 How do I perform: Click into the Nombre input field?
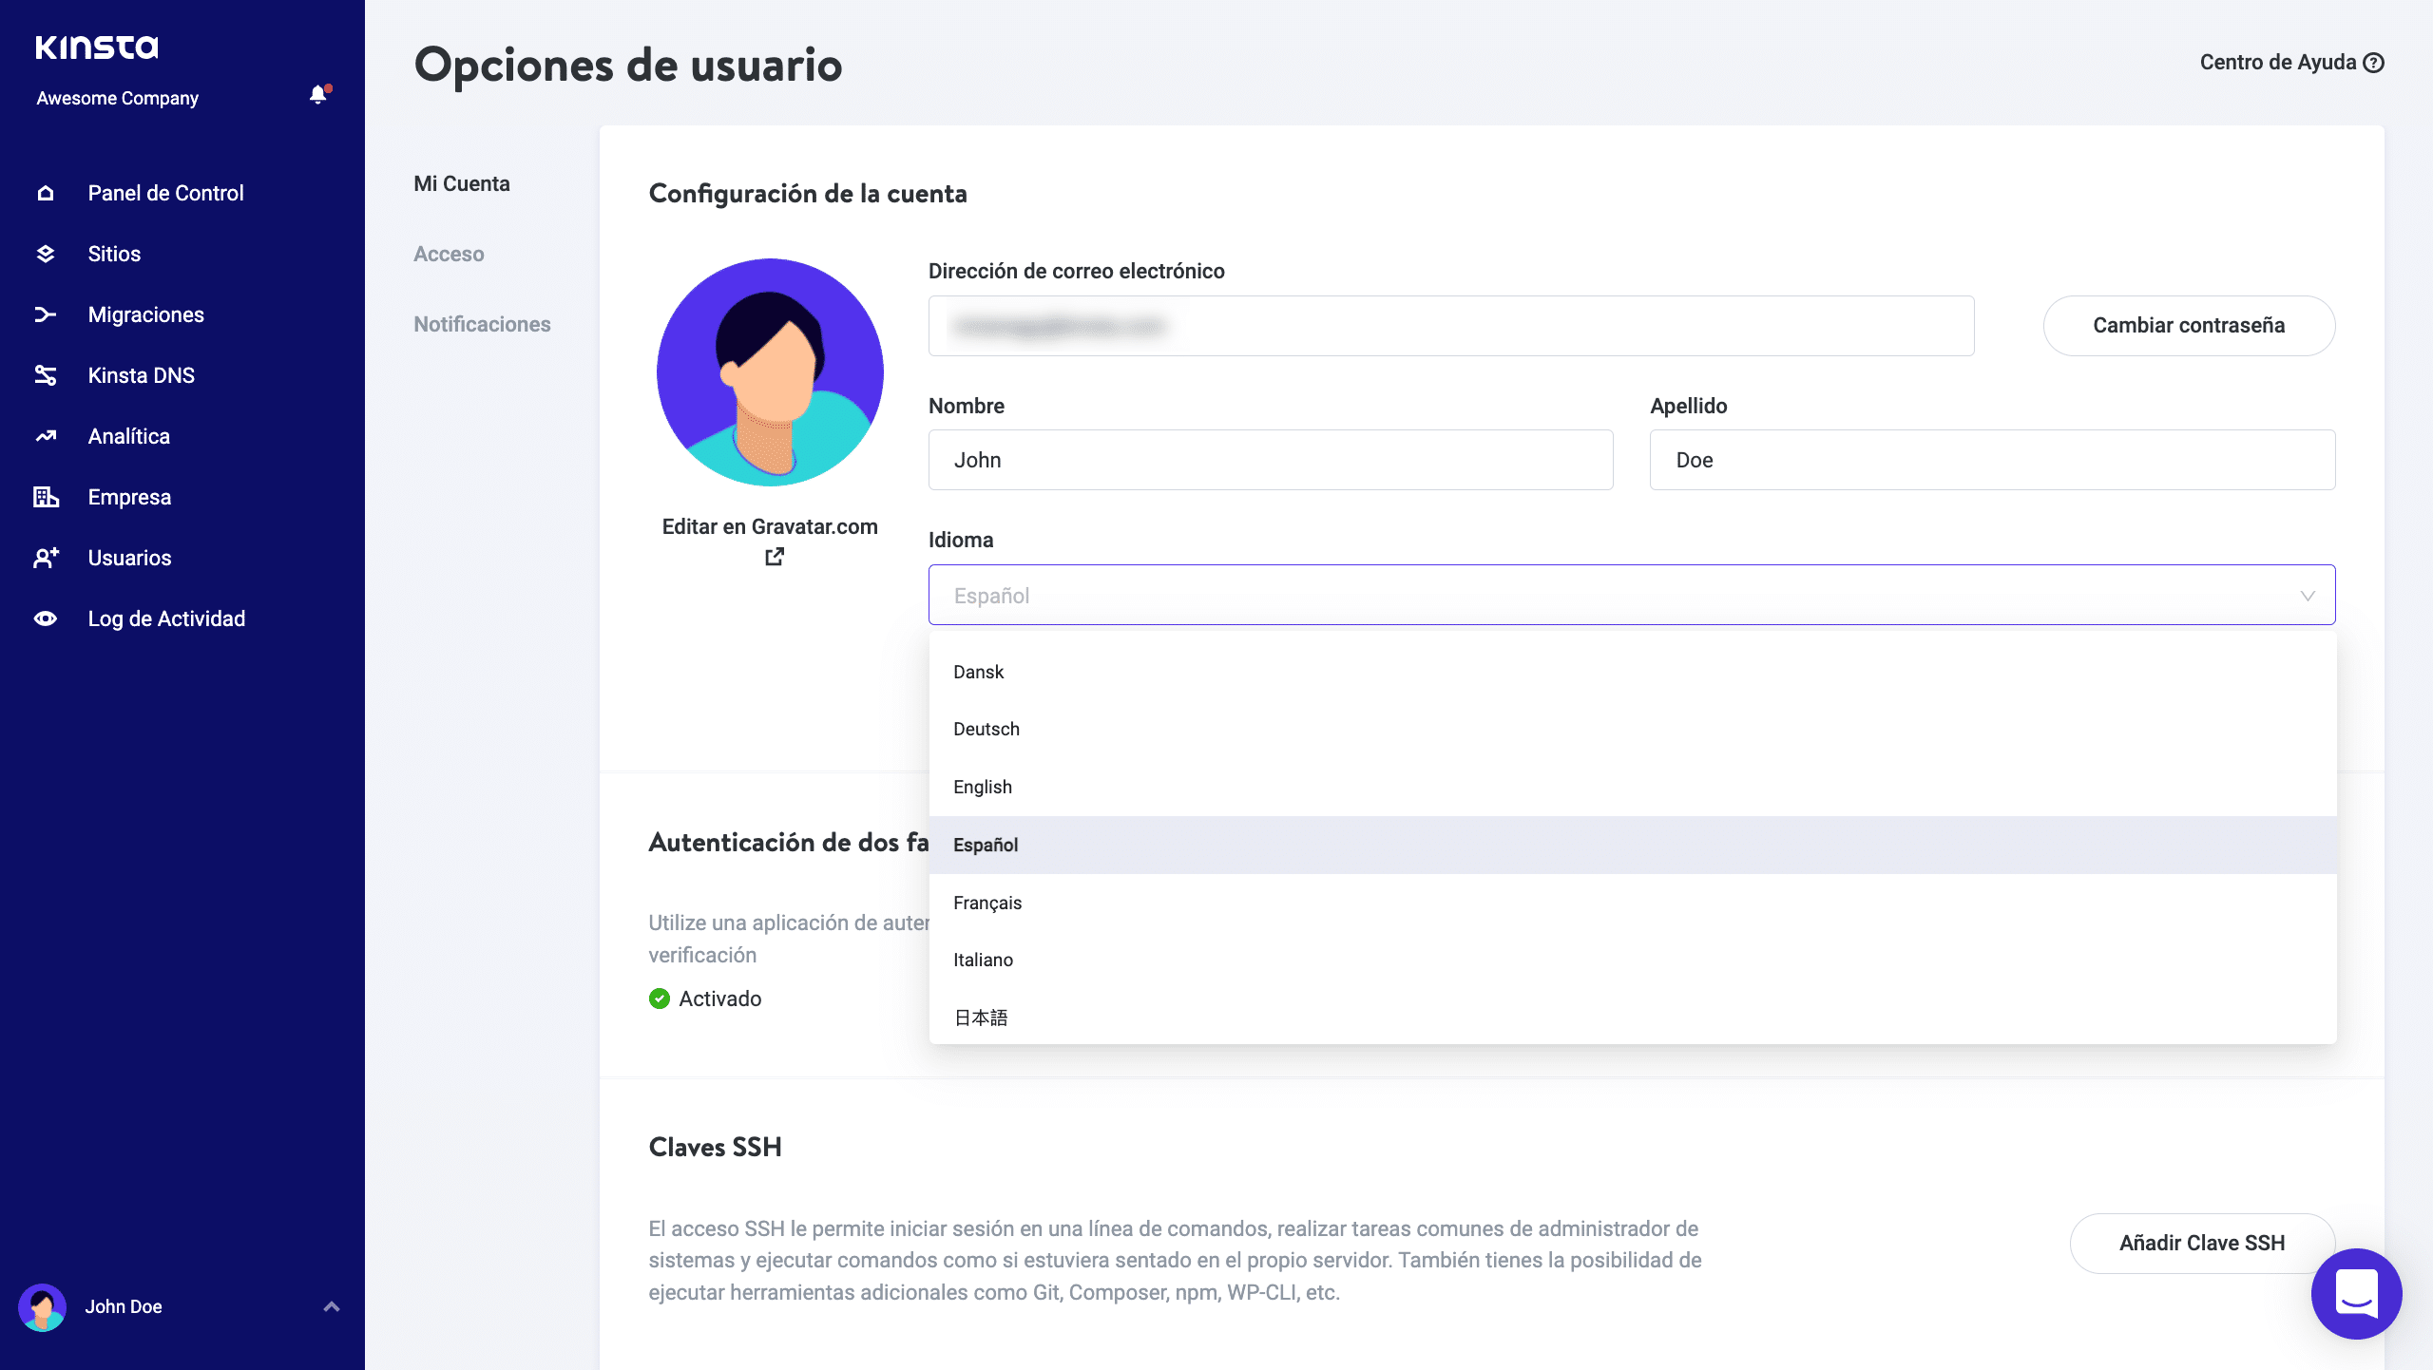click(1270, 460)
